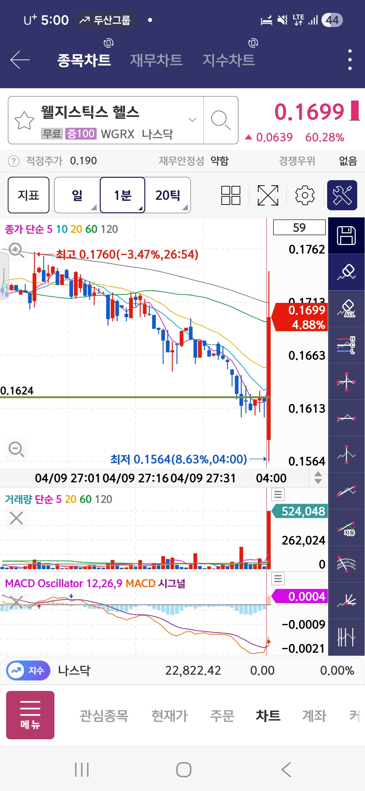The height and width of the screenshot is (791, 365).
Task: Switch to the 지수차트 tab
Action: coord(229,60)
